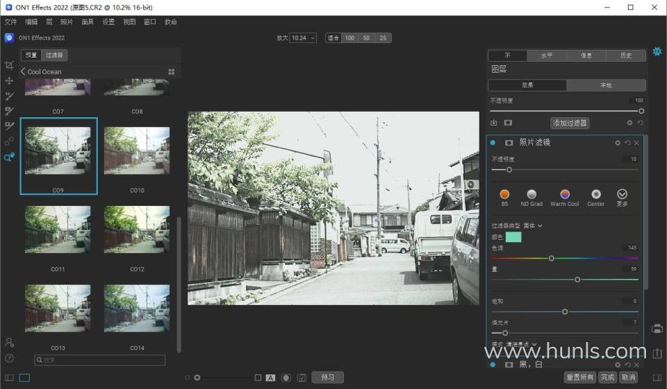This screenshot has width=667, height=389.
Task: Click 完成 done button
Action: pos(607,377)
